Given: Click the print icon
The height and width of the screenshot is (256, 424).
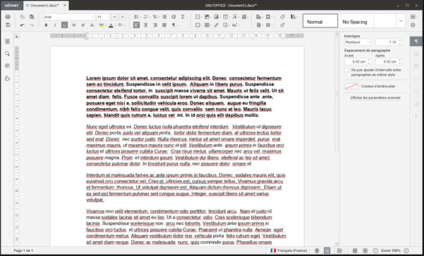Looking at the screenshot, I should pos(8,17).
